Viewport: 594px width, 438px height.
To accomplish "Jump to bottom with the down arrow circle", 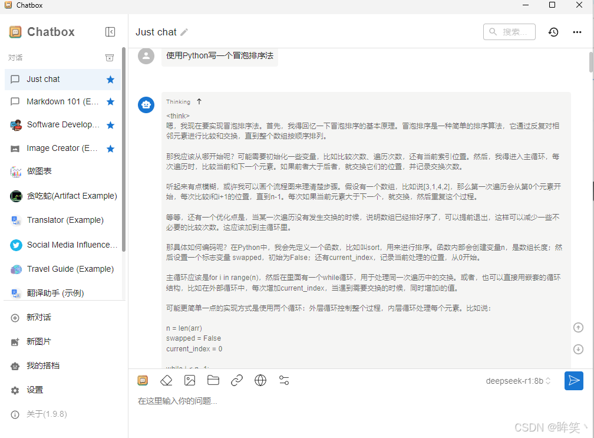I will coord(578,349).
